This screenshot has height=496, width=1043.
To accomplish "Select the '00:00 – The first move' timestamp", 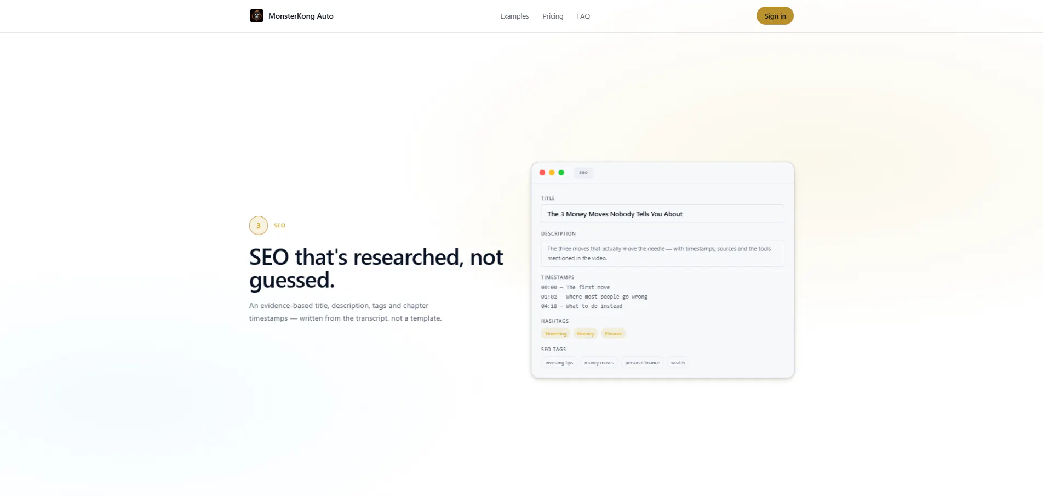I will [x=575, y=287].
